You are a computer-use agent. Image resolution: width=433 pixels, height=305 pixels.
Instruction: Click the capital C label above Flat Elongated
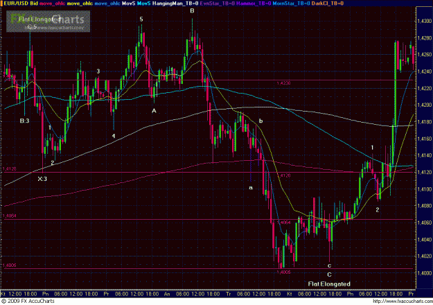329,275
